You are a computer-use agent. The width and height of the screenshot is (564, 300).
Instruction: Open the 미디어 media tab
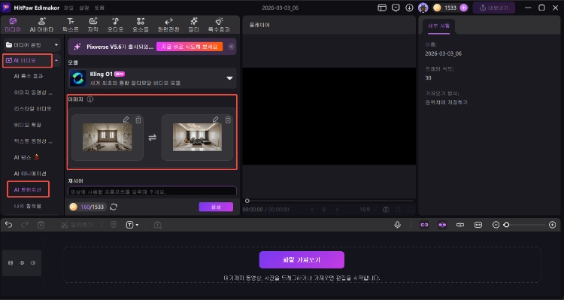coord(13,25)
